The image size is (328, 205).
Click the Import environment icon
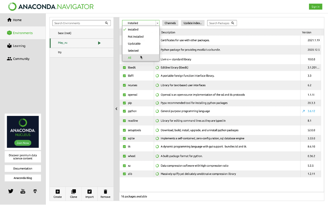click(89, 192)
